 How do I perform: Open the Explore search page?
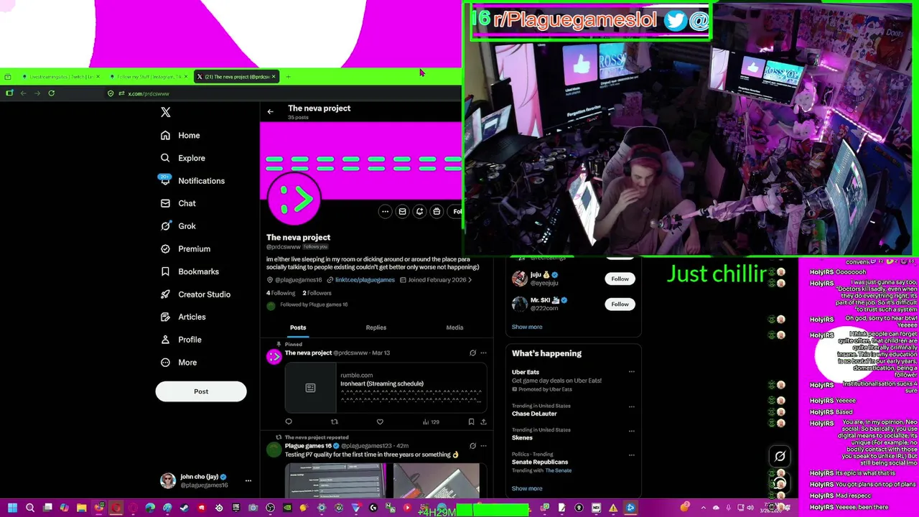click(x=183, y=158)
